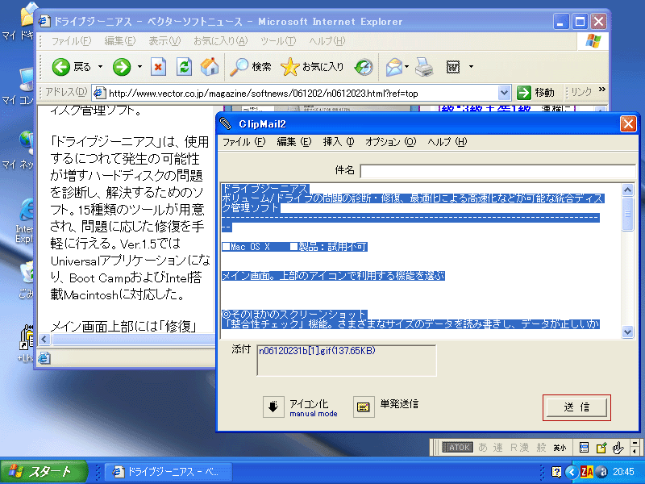This screenshot has height=484, width=645.
Task: Click the My Network desktop icon
Action: coord(27,140)
